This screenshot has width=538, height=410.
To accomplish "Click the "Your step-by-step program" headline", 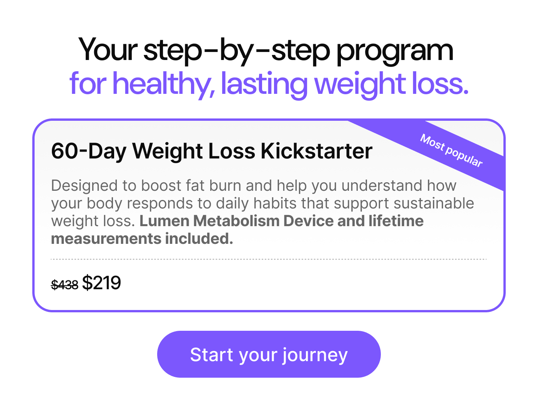I will tap(266, 50).
